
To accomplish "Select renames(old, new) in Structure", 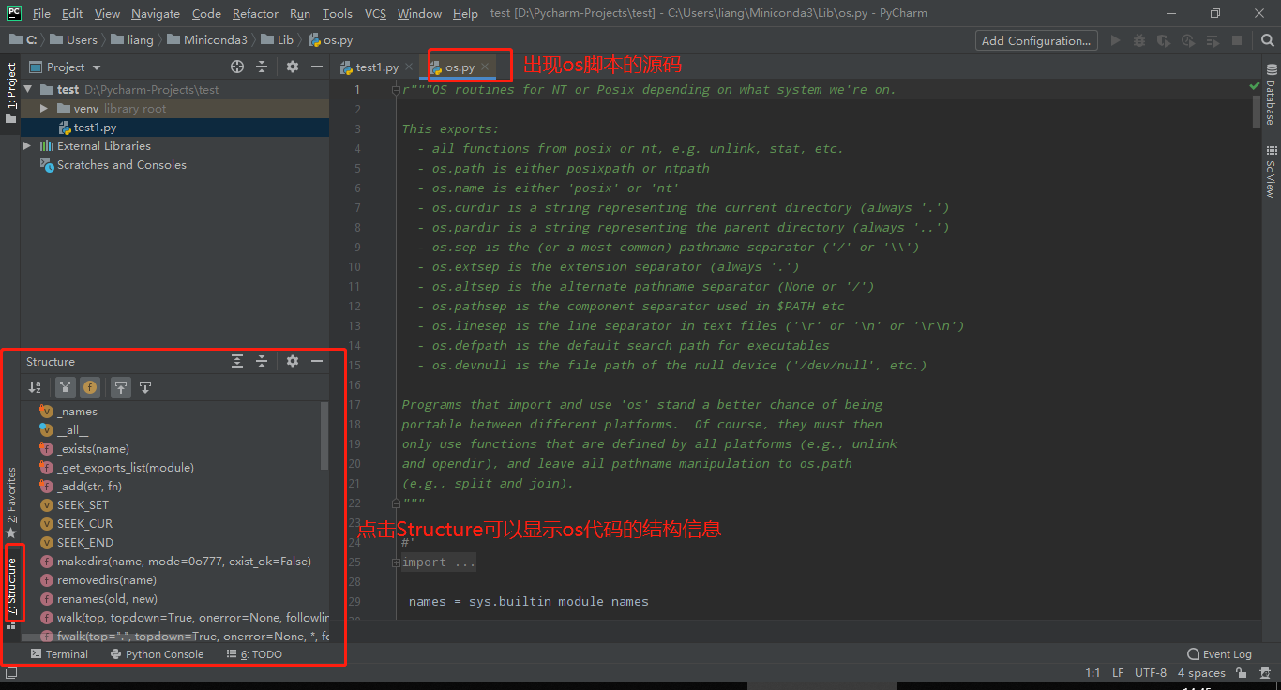I will click(99, 598).
